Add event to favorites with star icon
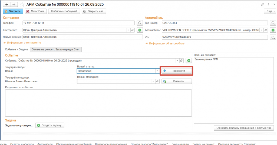 point(22,5)
